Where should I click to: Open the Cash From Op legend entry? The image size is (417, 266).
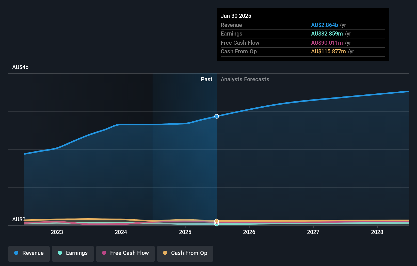185,253
